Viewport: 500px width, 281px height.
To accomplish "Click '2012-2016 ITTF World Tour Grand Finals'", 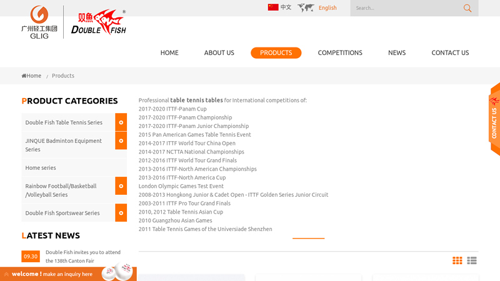I will coord(187,160).
